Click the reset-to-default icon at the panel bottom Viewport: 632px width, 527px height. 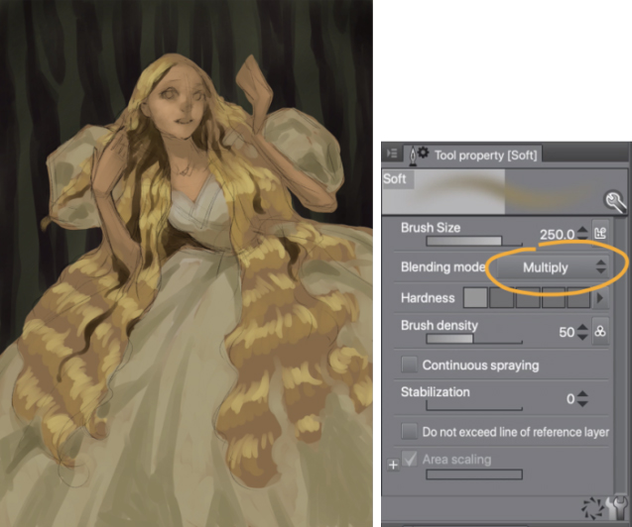[594, 508]
